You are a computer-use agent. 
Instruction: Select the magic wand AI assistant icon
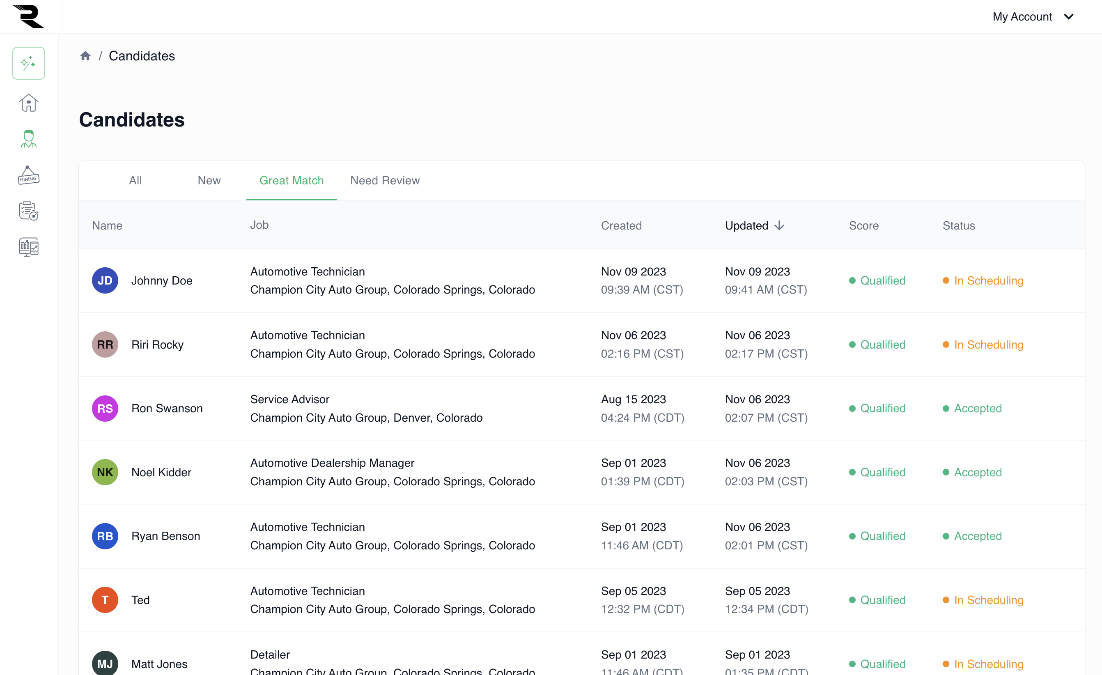28,63
